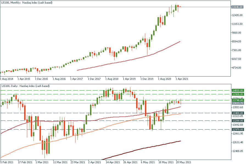Select 1 Apr 2021 on monthly time axis
This screenshot has width=247, height=164.
[x=182, y=79]
